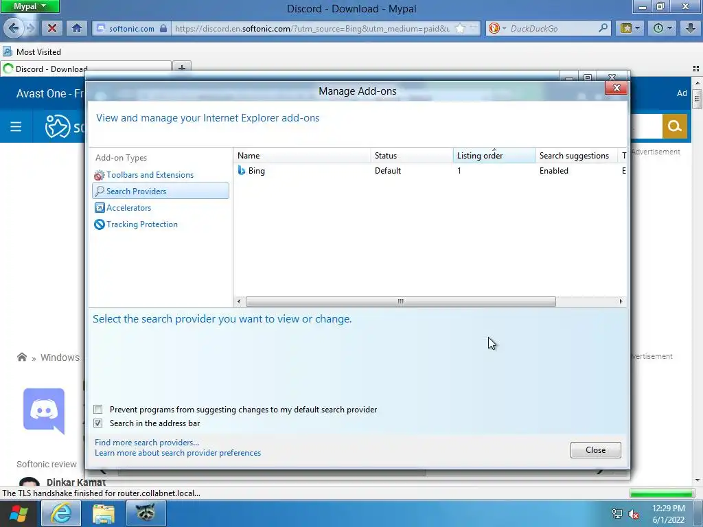Click the muted volume tray icon
Viewport: 703px width, 527px height.
[634, 514]
